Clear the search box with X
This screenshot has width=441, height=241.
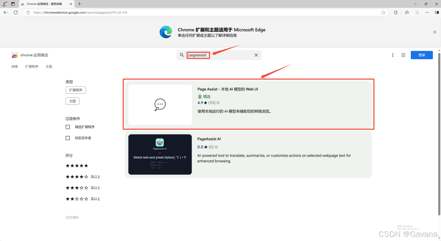[256, 55]
